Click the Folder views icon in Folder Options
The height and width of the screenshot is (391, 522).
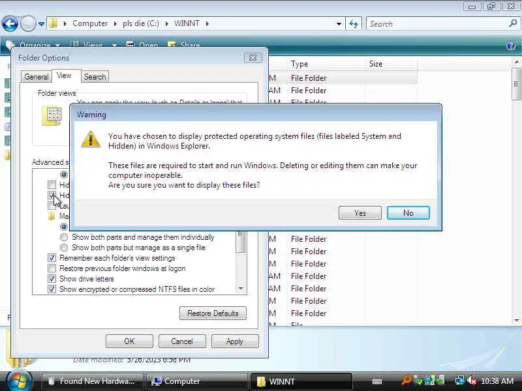coord(52,116)
